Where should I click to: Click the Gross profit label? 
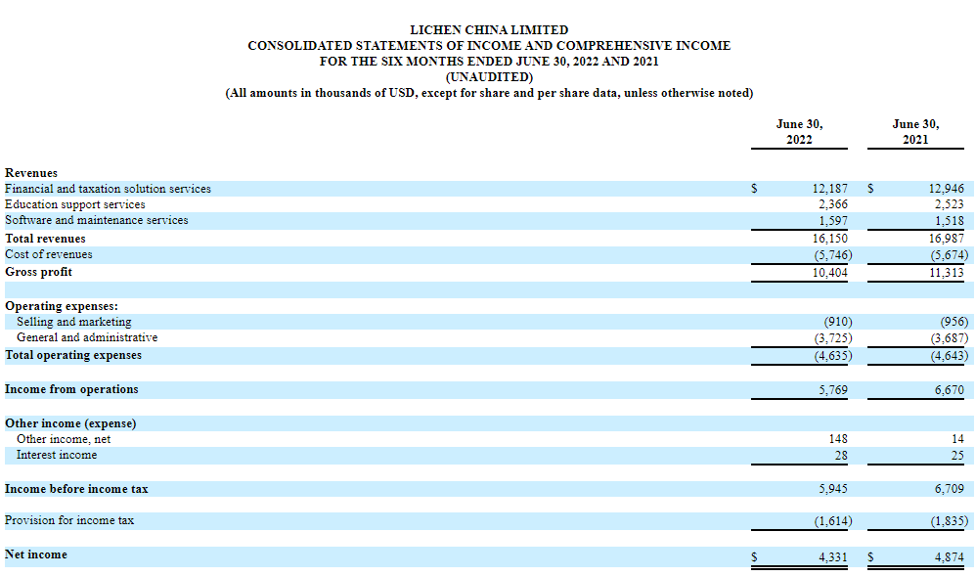tap(38, 272)
